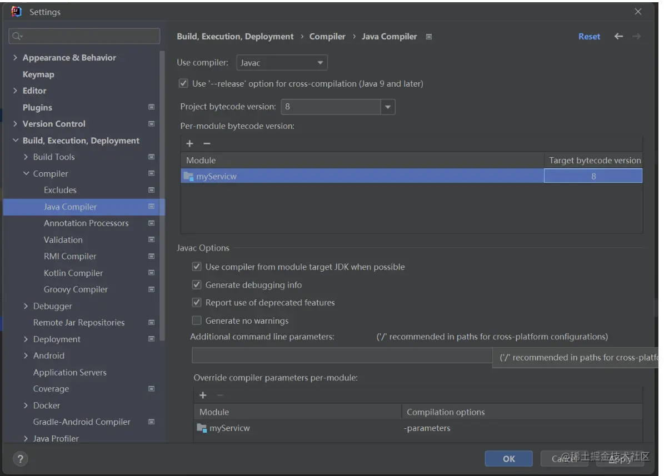
Task: Toggle the '--release' option for cross-compilation checkbox
Action: point(183,83)
